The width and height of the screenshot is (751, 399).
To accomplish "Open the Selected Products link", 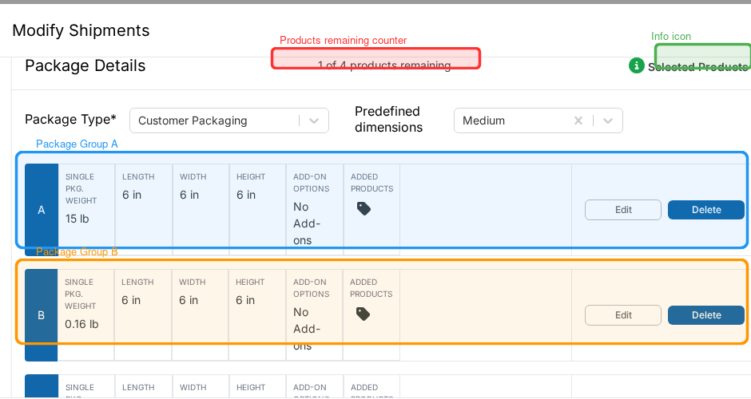I will (x=699, y=67).
